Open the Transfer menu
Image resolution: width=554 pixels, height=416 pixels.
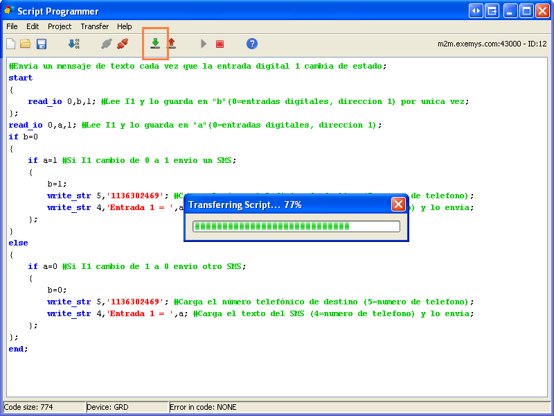[x=94, y=26]
